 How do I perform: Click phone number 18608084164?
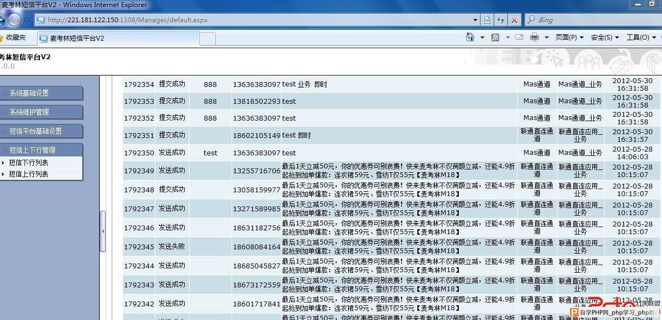pyautogui.click(x=257, y=247)
